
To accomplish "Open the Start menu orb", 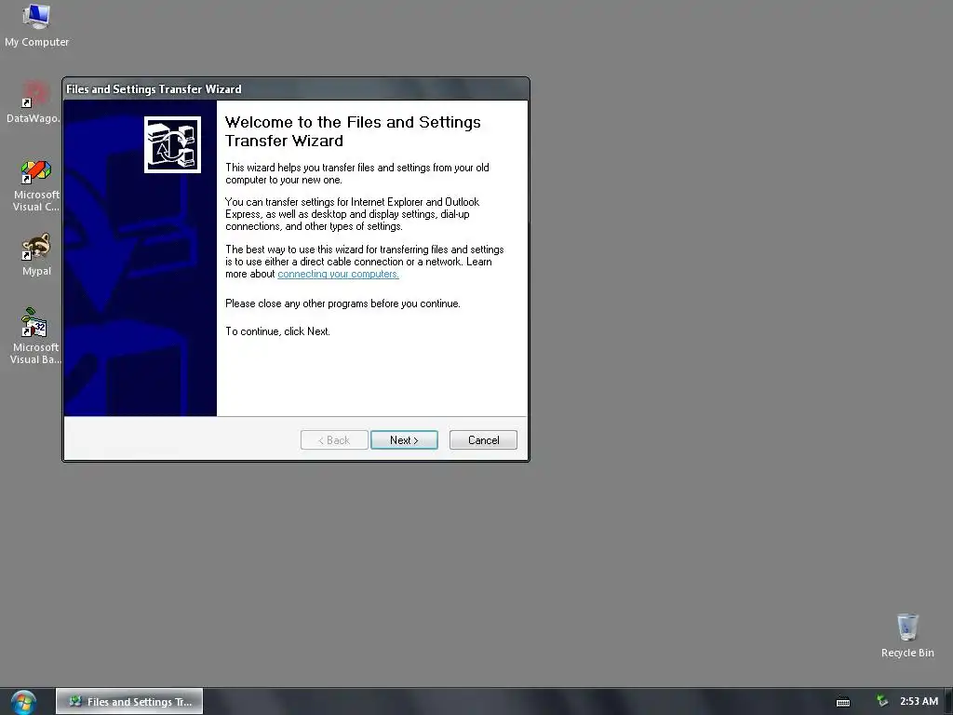I will click(23, 702).
